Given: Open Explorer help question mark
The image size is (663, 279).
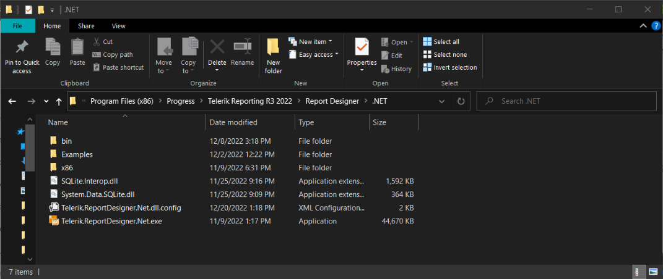Looking at the screenshot, I should (656, 26).
